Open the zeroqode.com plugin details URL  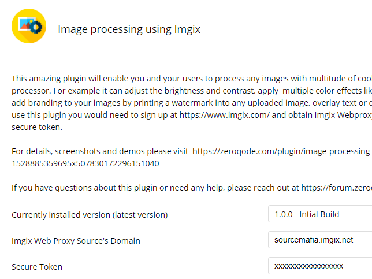coord(282,151)
